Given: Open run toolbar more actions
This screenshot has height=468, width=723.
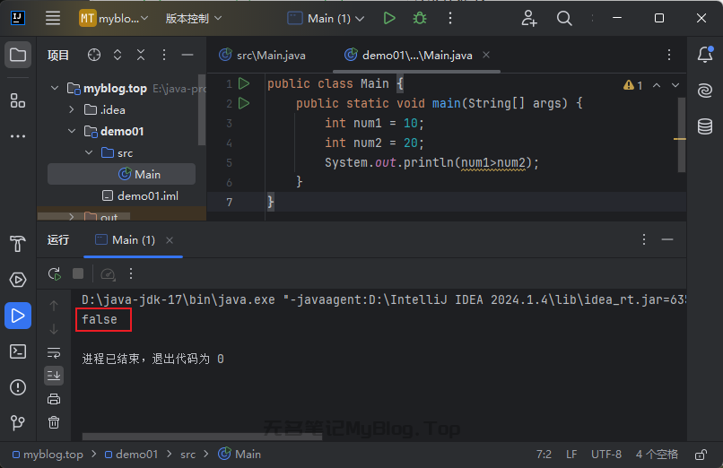Looking at the screenshot, I should tap(131, 273).
